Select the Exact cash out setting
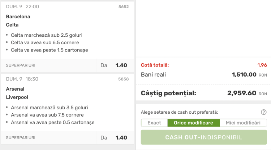 [x=154, y=123]
